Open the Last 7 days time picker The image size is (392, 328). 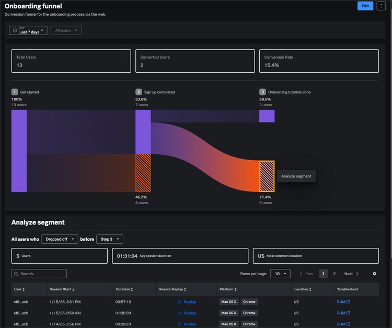pos(28,31)
